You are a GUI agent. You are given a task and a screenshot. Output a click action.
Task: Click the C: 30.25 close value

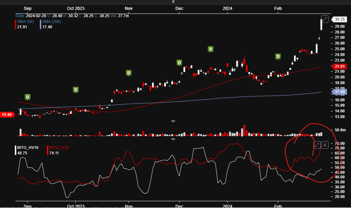tap(102, 16)
